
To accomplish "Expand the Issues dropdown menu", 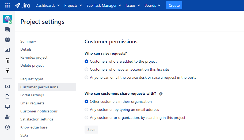I will click(x=133, y=5).
